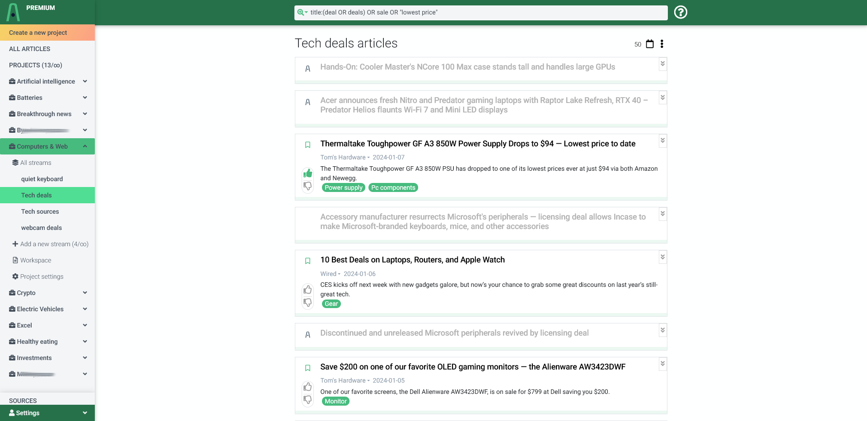Open Tom's Hardware source on Thermaltake article
Screen dimensions: 867x421
(345, 157)
